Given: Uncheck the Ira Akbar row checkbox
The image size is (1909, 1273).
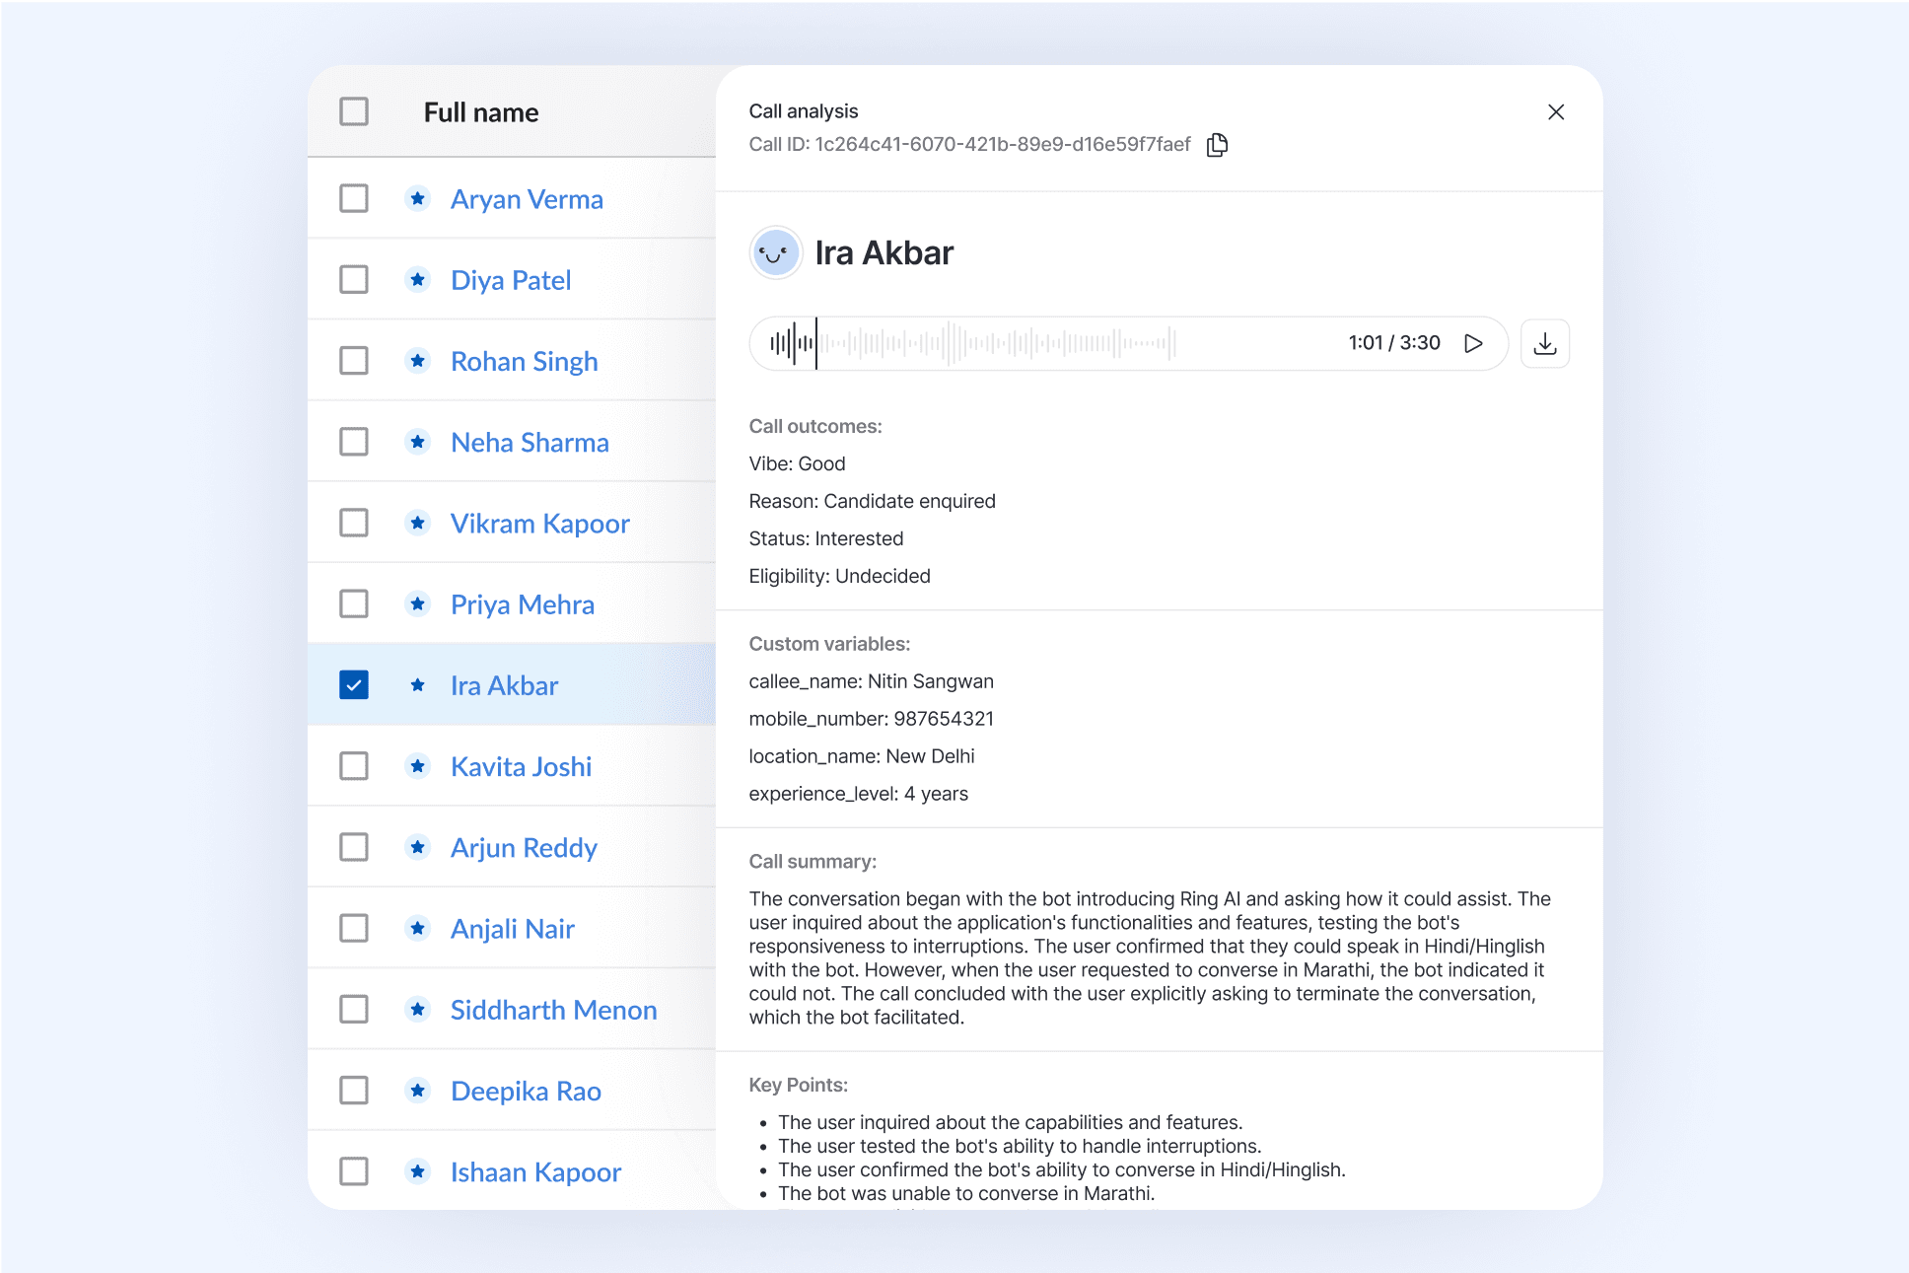Looking at the screenshot, I should (354, 685).
